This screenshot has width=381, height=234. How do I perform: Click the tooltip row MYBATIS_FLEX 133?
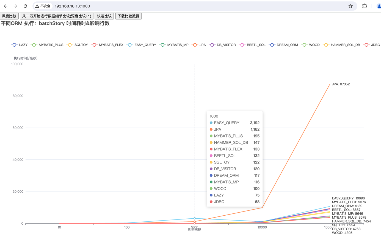(x=234, y=149)
